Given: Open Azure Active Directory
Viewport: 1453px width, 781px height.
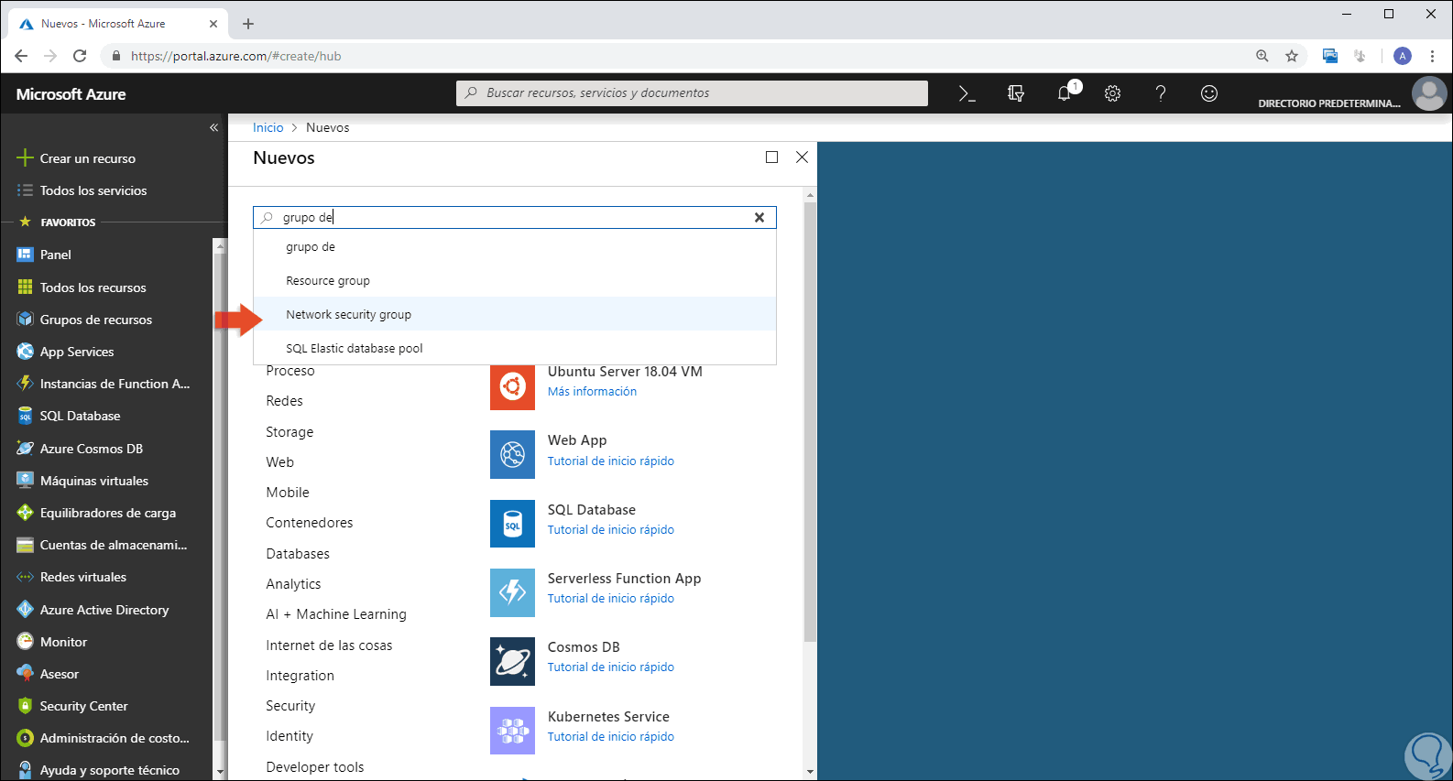Looking at the screenshot, I should (106, 610).
